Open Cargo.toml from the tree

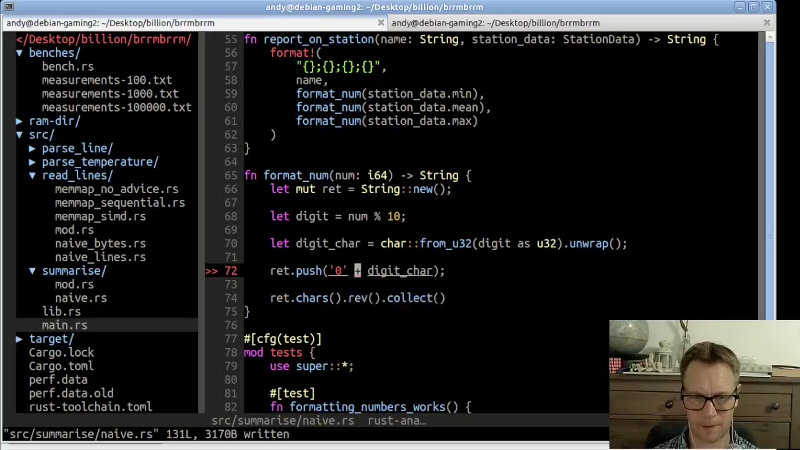[61, 366]
